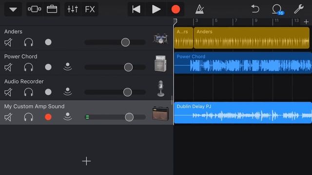Open the Audio Recorder microphone icon
Image resolution: width=312 pixels, height=175 pixels.
pyautogui.click(x=161, y=88)
